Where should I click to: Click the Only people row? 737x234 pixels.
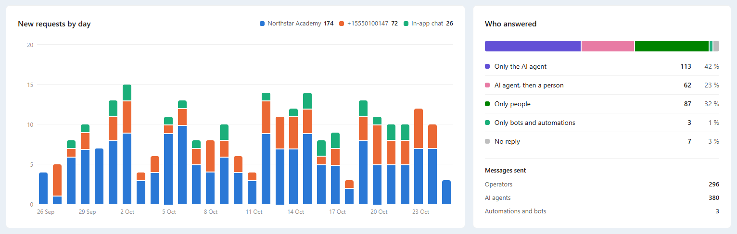pos(602,104)
